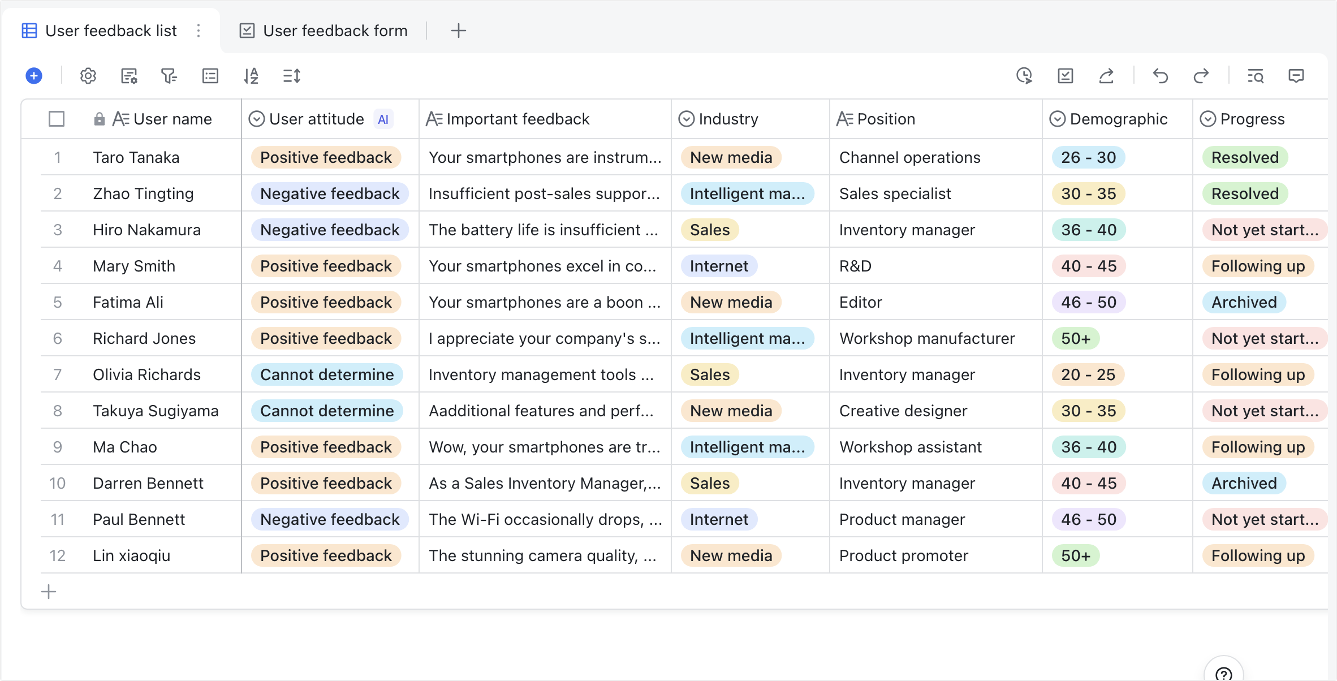This screenshot has width=1337, height=681.
Task: Open the comments panel icon
Action: [x=1296, y=76]
